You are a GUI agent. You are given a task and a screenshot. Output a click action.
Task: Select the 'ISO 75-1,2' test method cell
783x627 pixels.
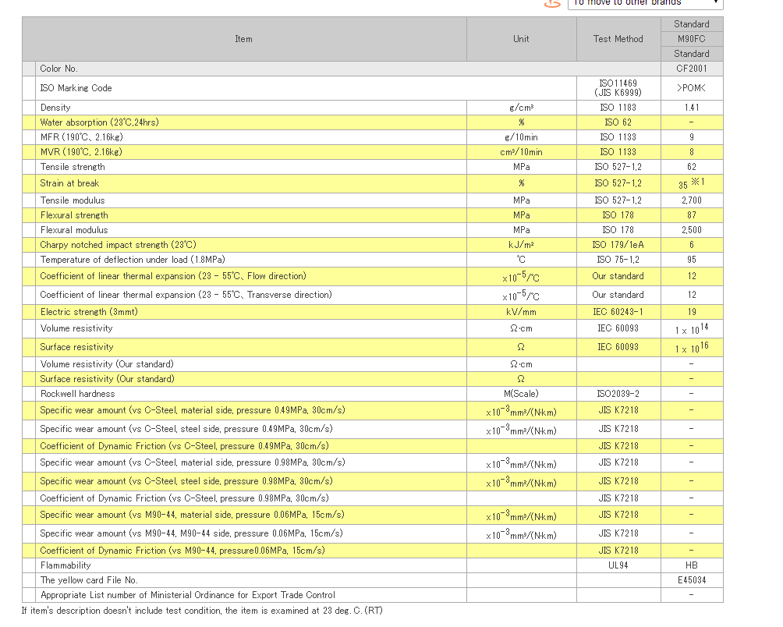(x=618, y=260)
